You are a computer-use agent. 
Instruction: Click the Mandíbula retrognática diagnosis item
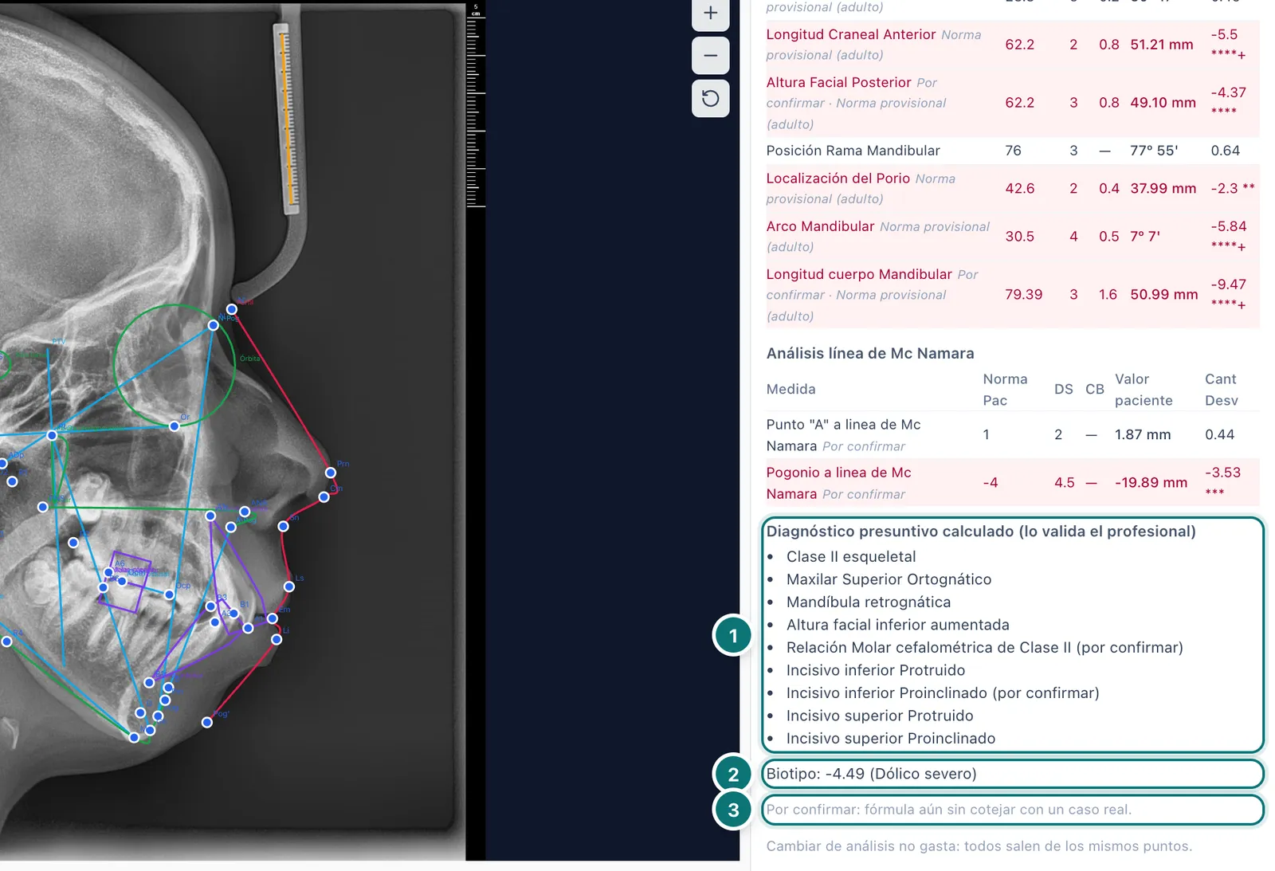869,602
